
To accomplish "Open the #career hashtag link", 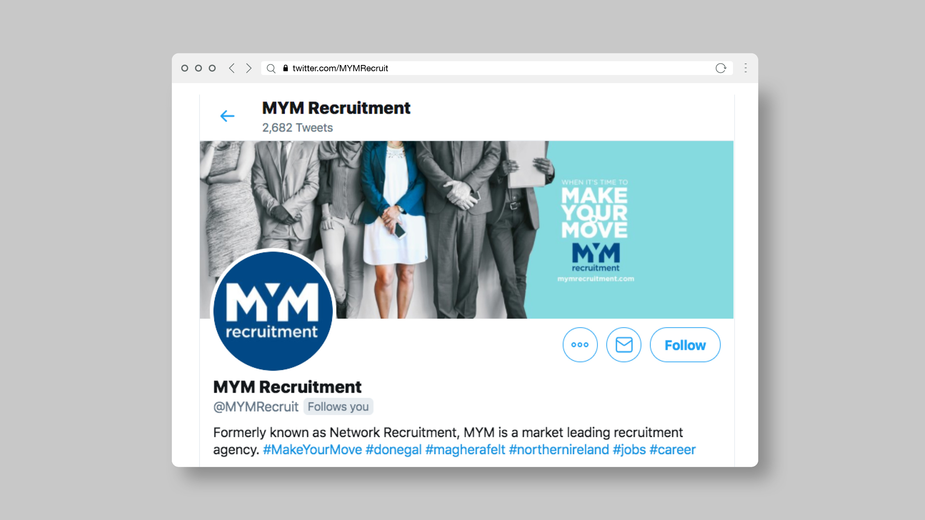I will 673,450.
